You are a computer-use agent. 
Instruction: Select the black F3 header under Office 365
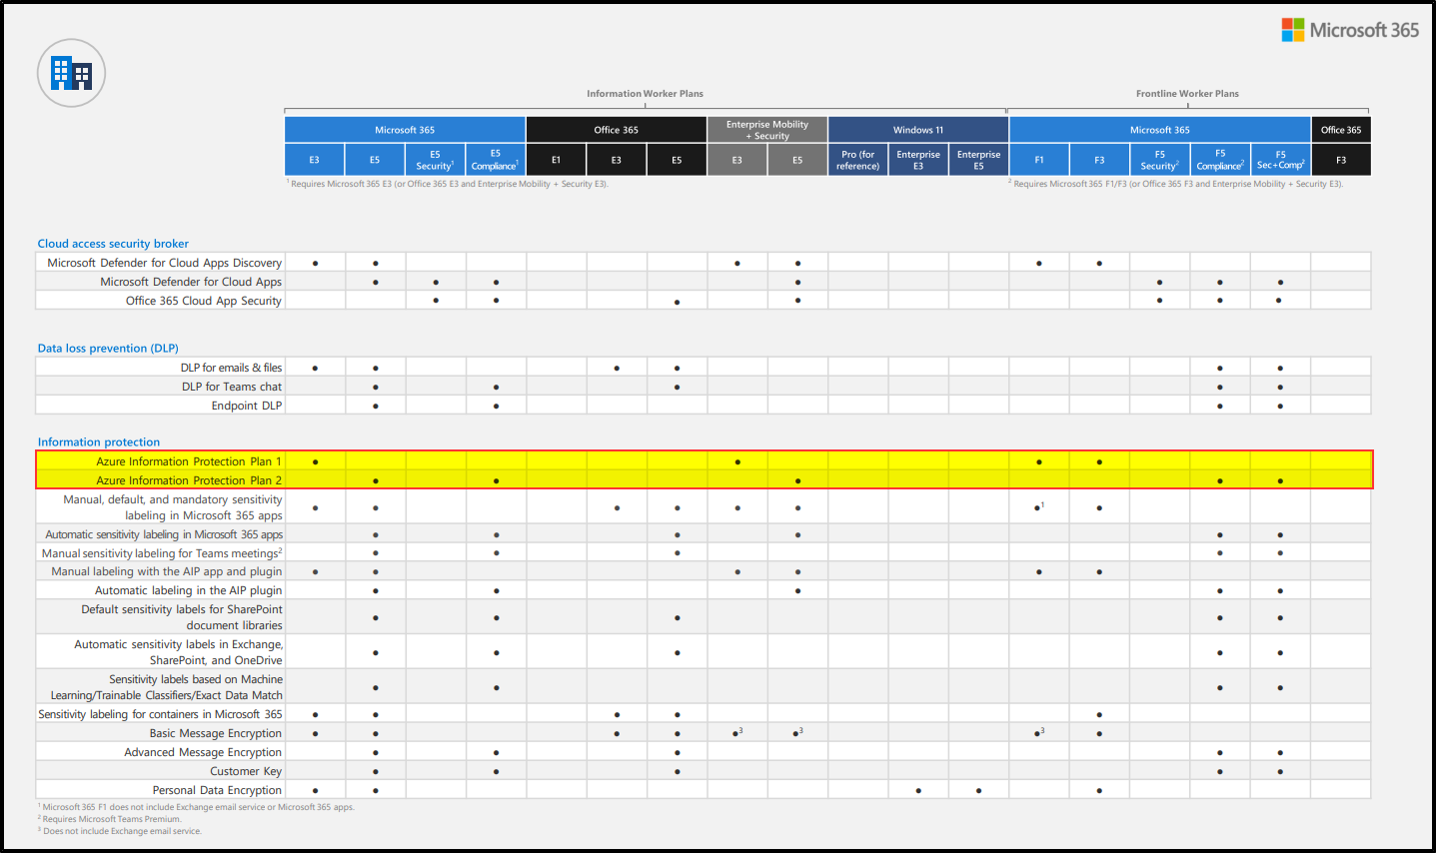point(1341,160)
